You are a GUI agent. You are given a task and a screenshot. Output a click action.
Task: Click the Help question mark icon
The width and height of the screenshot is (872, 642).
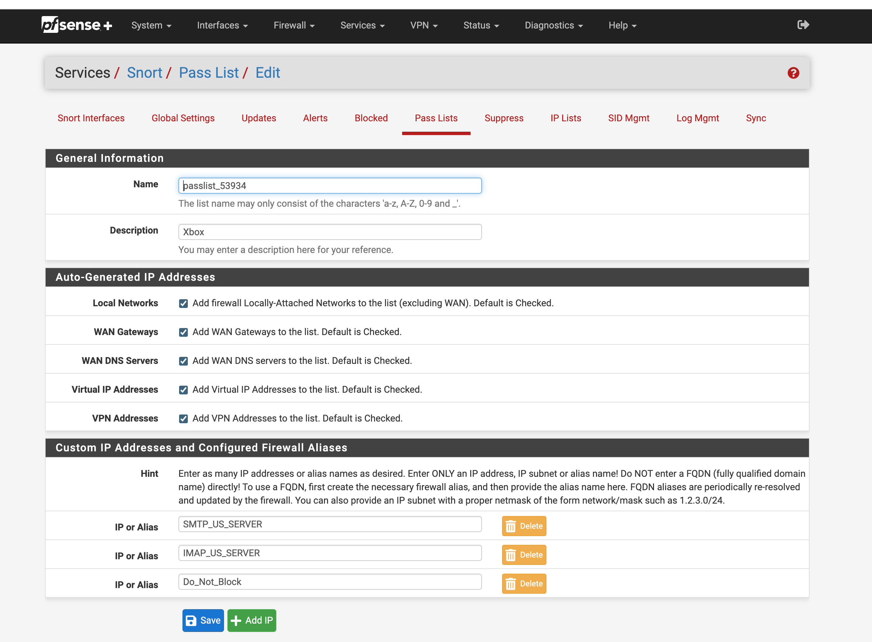[794, 72]
